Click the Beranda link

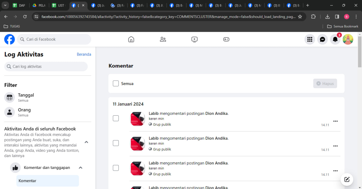point(84,54)
